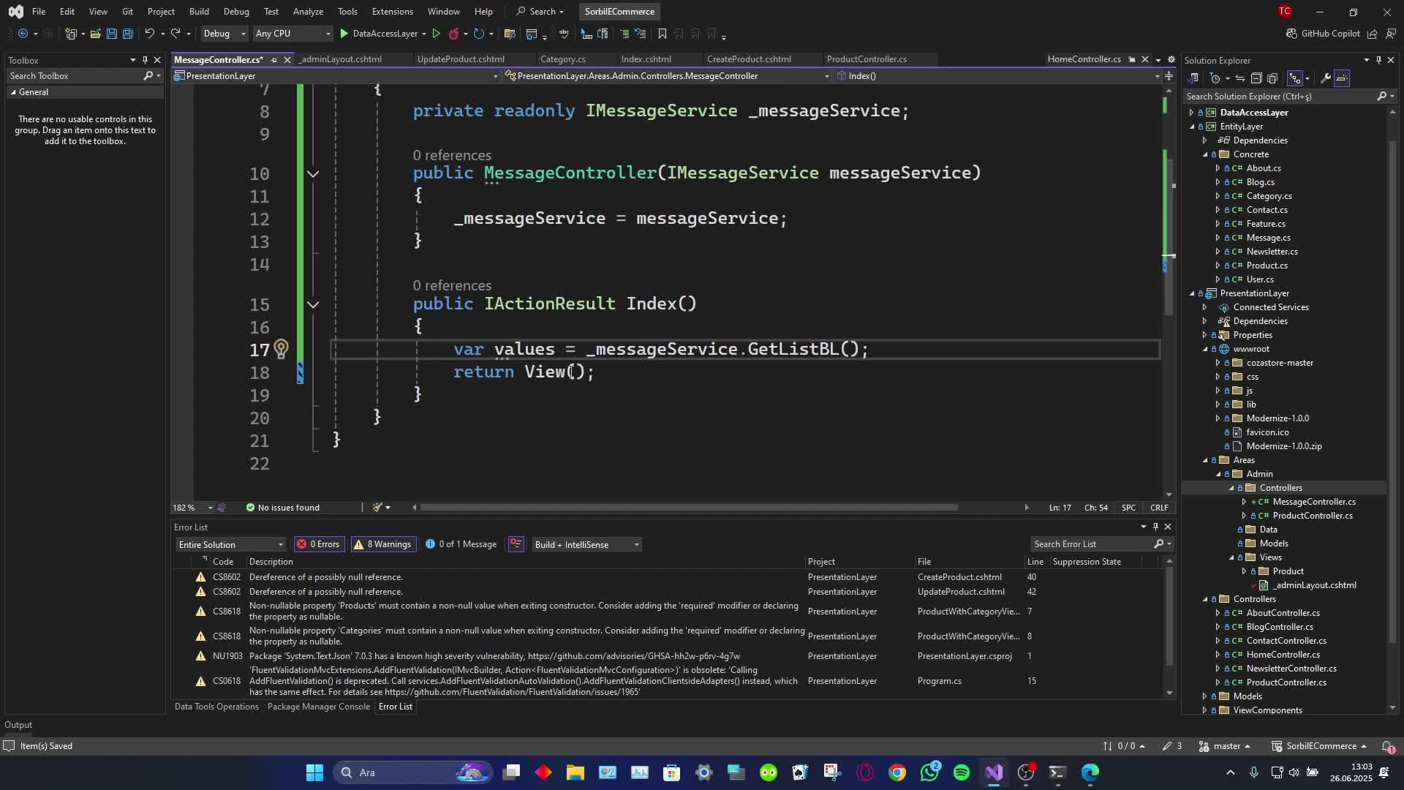The image size is (1404, 790).
Task: Click SorbilECommerce repository in status bar
Action: click(1321, 746)
